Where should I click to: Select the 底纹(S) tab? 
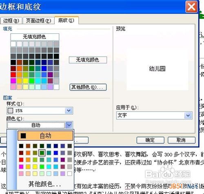(x=66, y=20)
